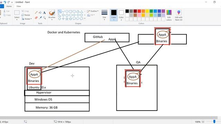Screen dimensions: 221x124
Task: Open the Edit with Paint 3D app
Action: click(179, 15)
